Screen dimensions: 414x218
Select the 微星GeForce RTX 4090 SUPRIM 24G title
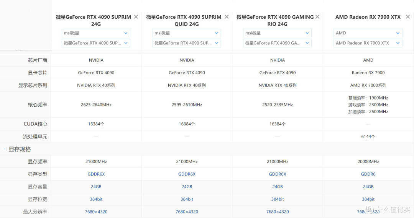point(94,20)
